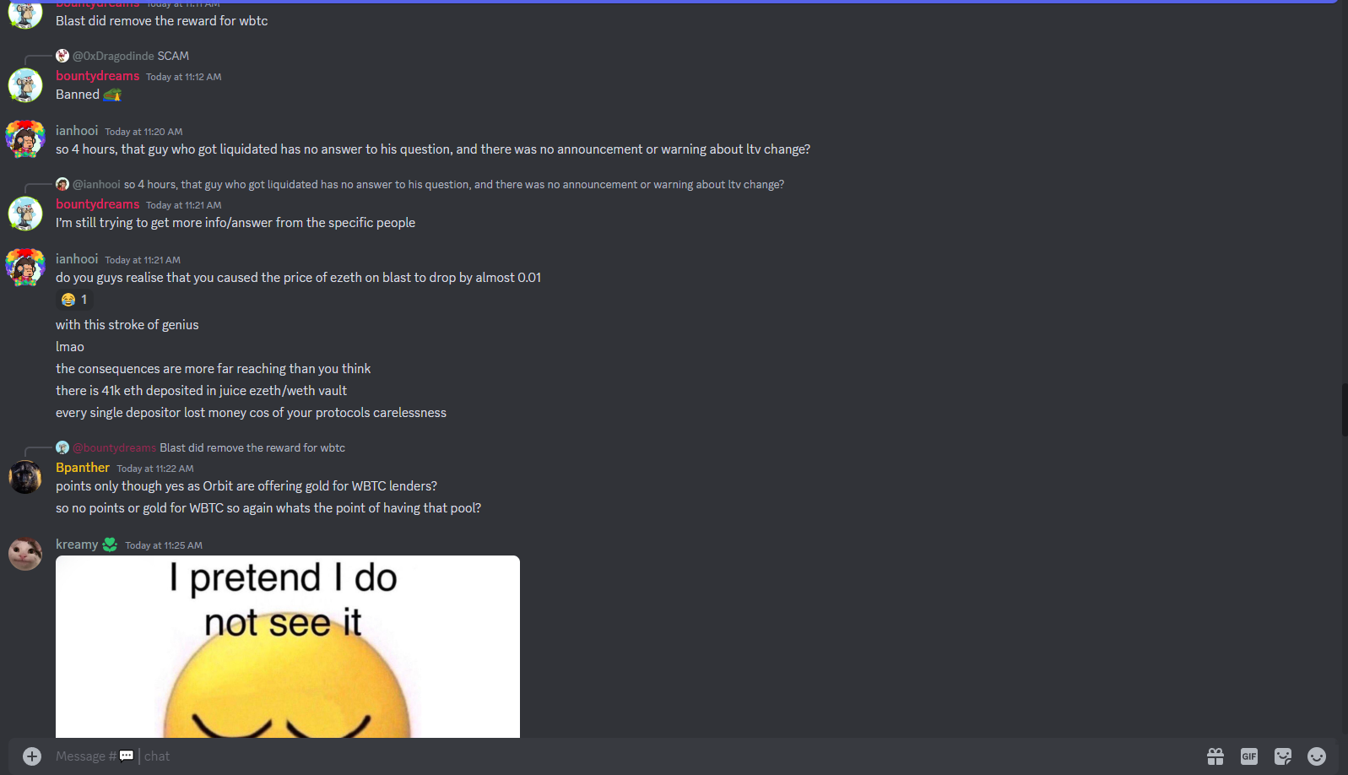Click the chat scrollbar thumb
Viewport: 1348px width, 775px height.
point(1344,409)
